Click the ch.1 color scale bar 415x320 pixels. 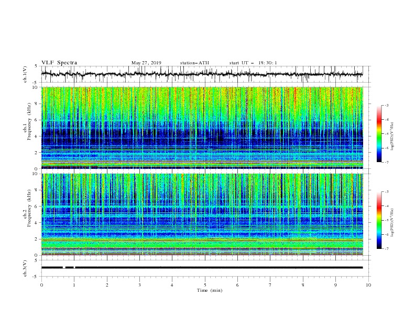379,134
